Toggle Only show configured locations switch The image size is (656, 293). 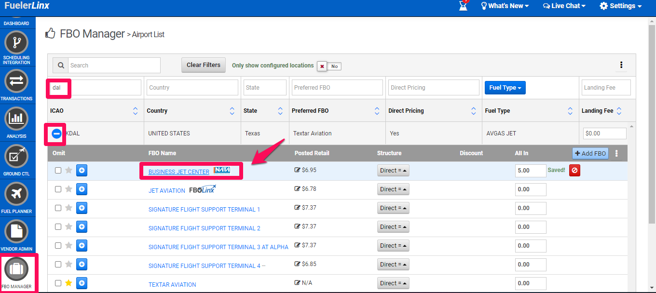pyautogui.click(x=329, y=66)
